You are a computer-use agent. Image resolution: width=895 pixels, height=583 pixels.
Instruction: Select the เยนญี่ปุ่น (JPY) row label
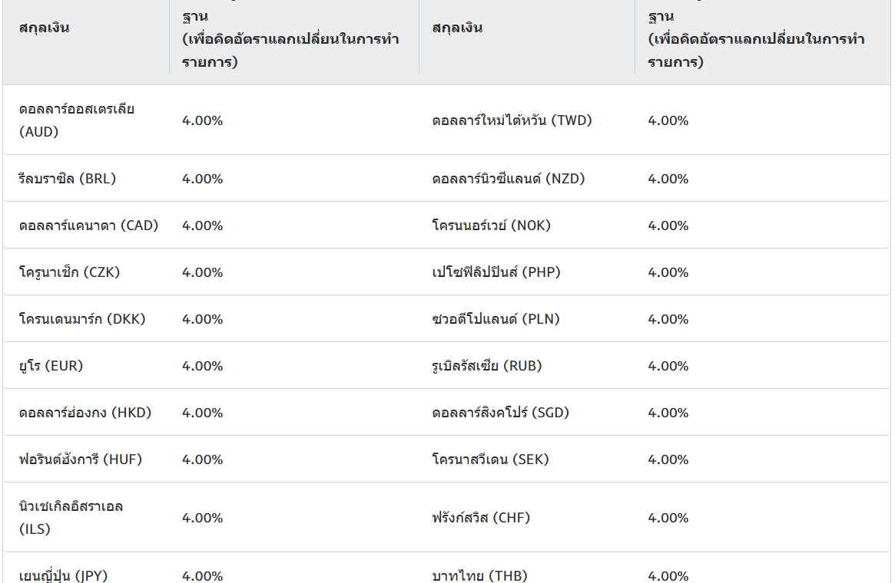click(x=63, y=575)
